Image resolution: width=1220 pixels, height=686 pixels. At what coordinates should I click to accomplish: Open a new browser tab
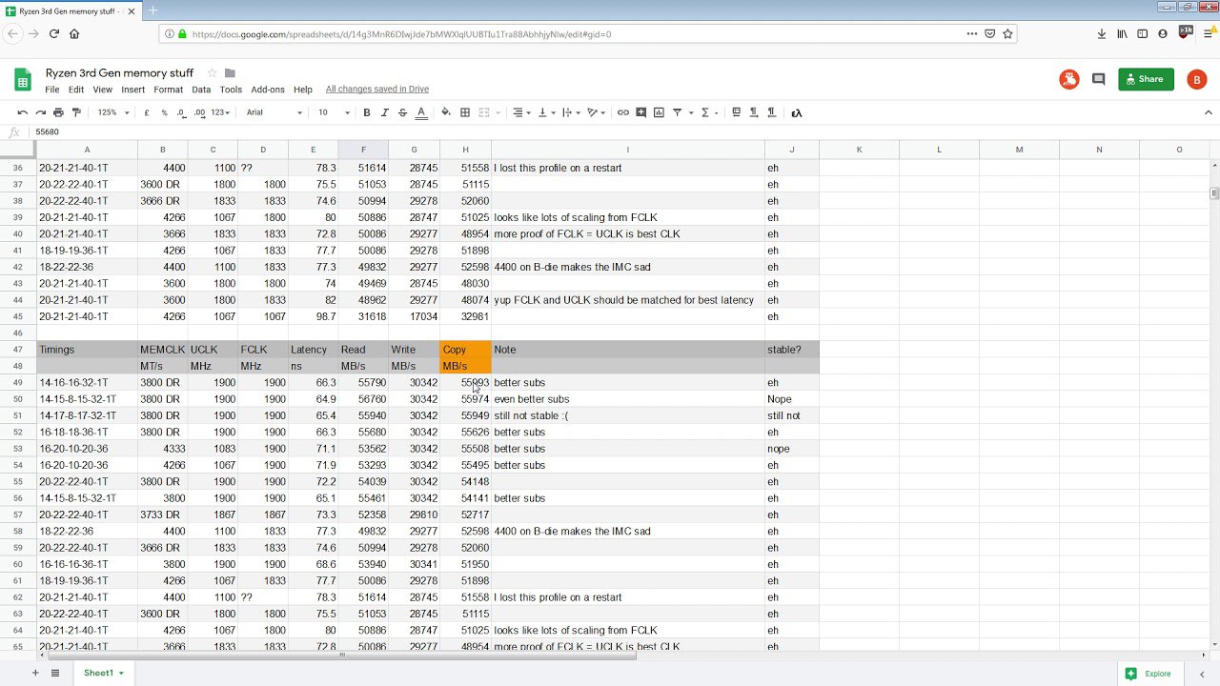pyautogui.click(x=152, y=10)
